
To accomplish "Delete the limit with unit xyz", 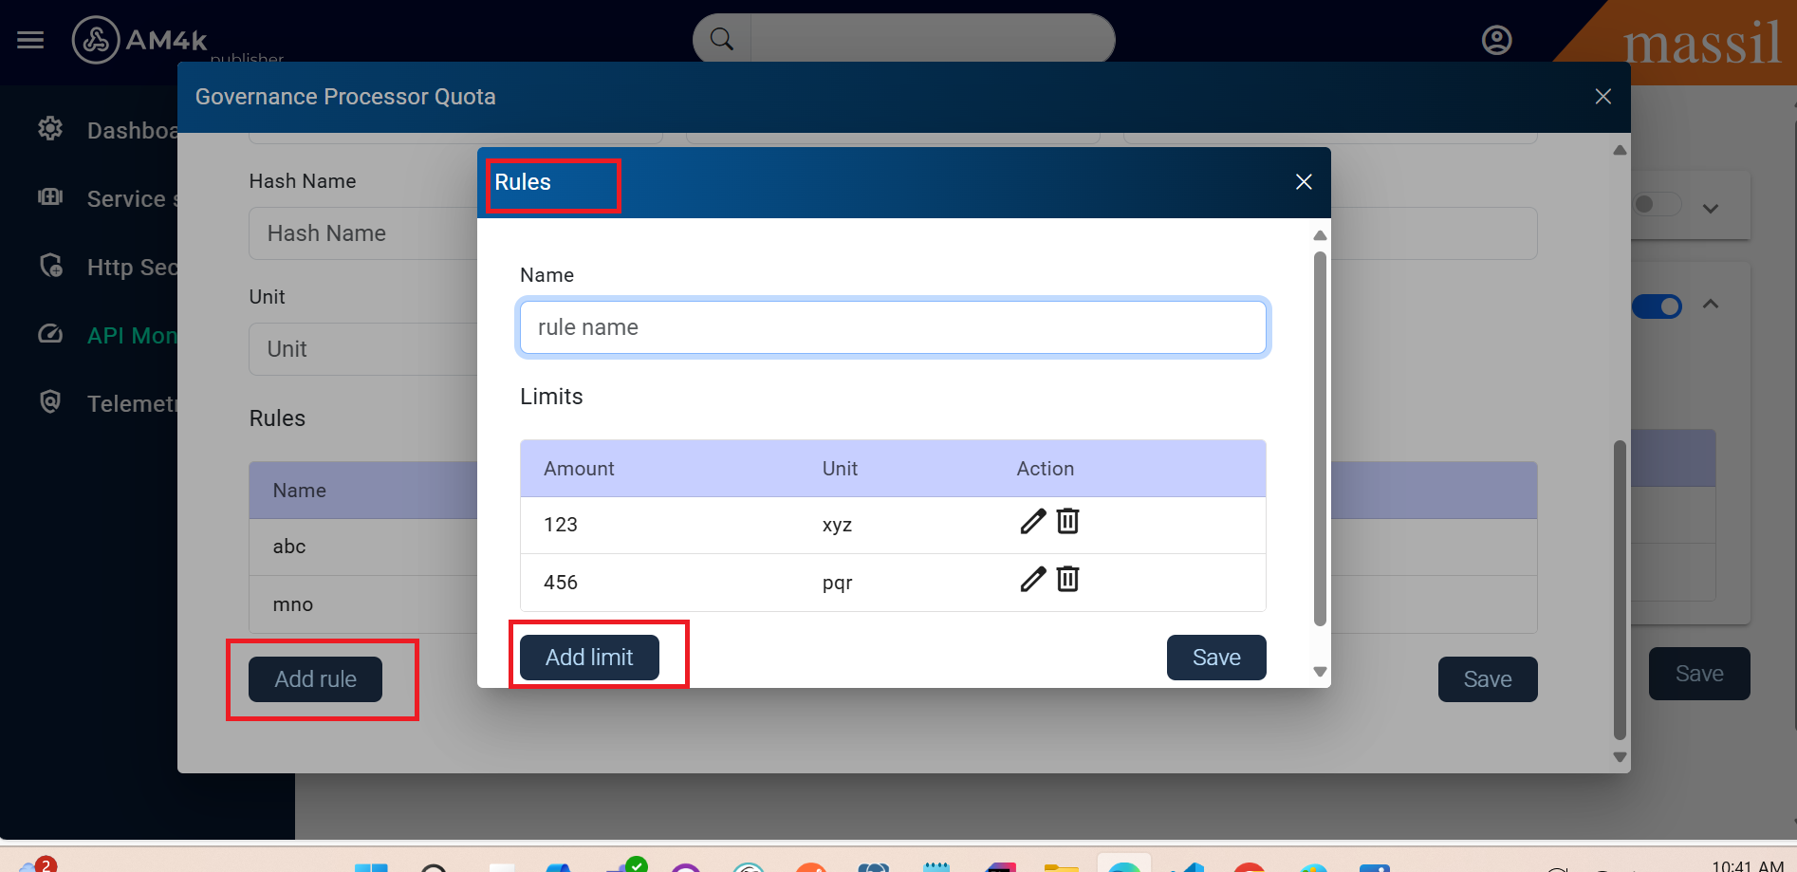I will click(1068, 522).
